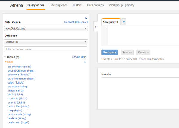This screenshot has width=179, height=128.
Task: Switch to the Saved queries tab
Action: click(58, 5)
